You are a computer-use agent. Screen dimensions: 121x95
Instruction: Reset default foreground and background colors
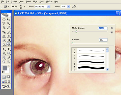(3, 72)
